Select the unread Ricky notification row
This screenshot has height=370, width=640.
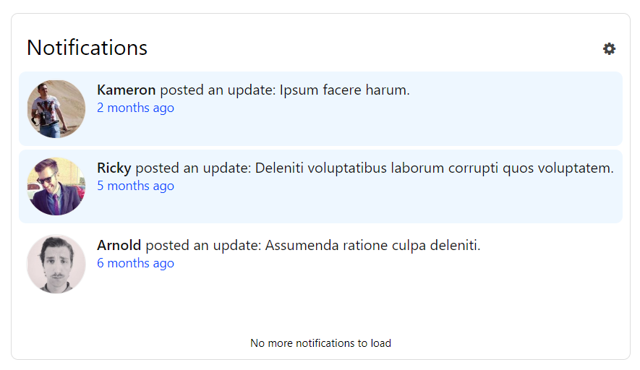pos(320,186)
